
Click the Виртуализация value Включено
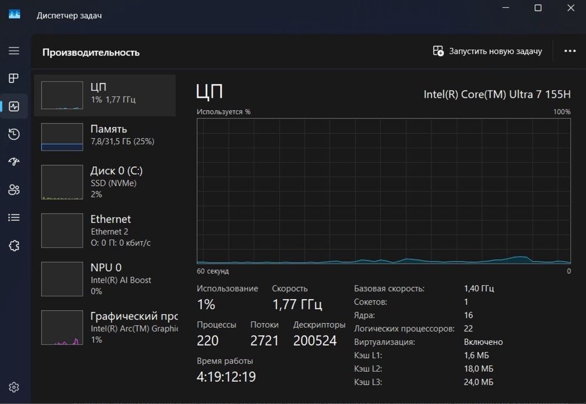tap(483, 342)
